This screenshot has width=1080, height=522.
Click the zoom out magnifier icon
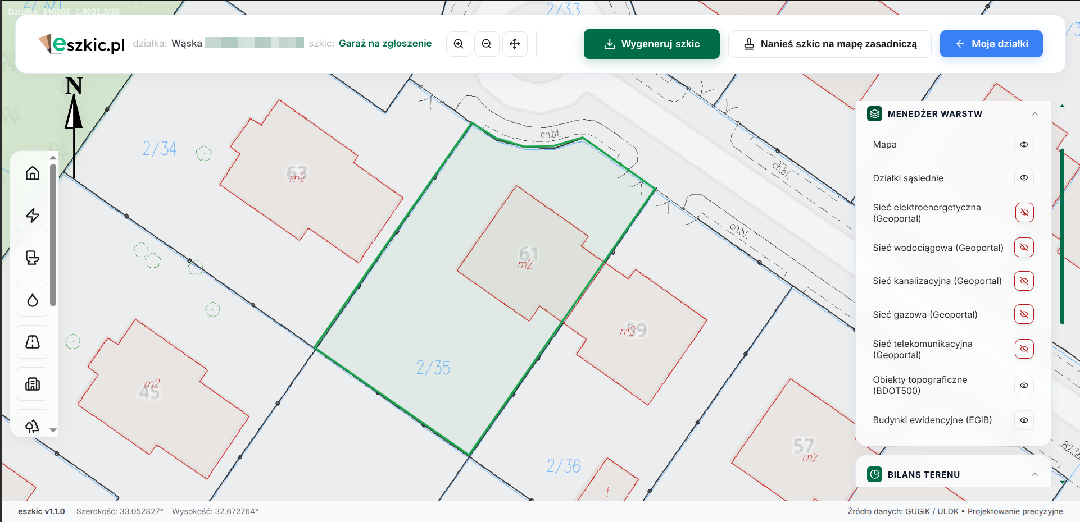[487, 44]
